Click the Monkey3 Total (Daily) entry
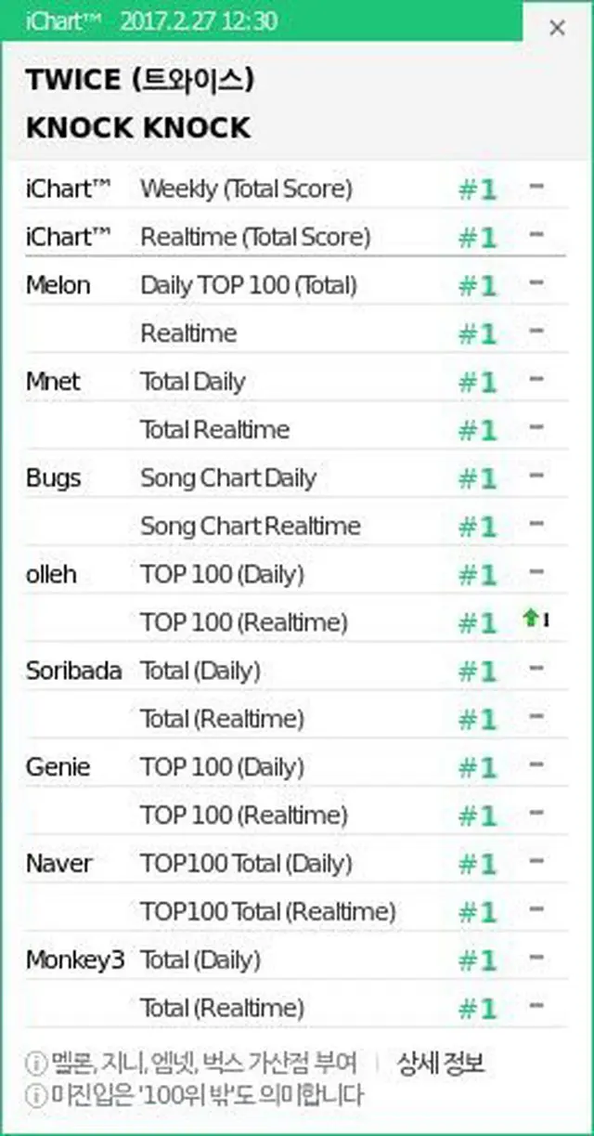The width and height of the screenshot is (594, 1136). (x=295, y=960)
